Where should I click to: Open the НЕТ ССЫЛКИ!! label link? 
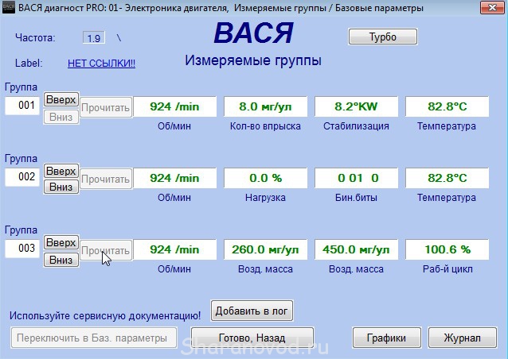[x=101, y=64]
